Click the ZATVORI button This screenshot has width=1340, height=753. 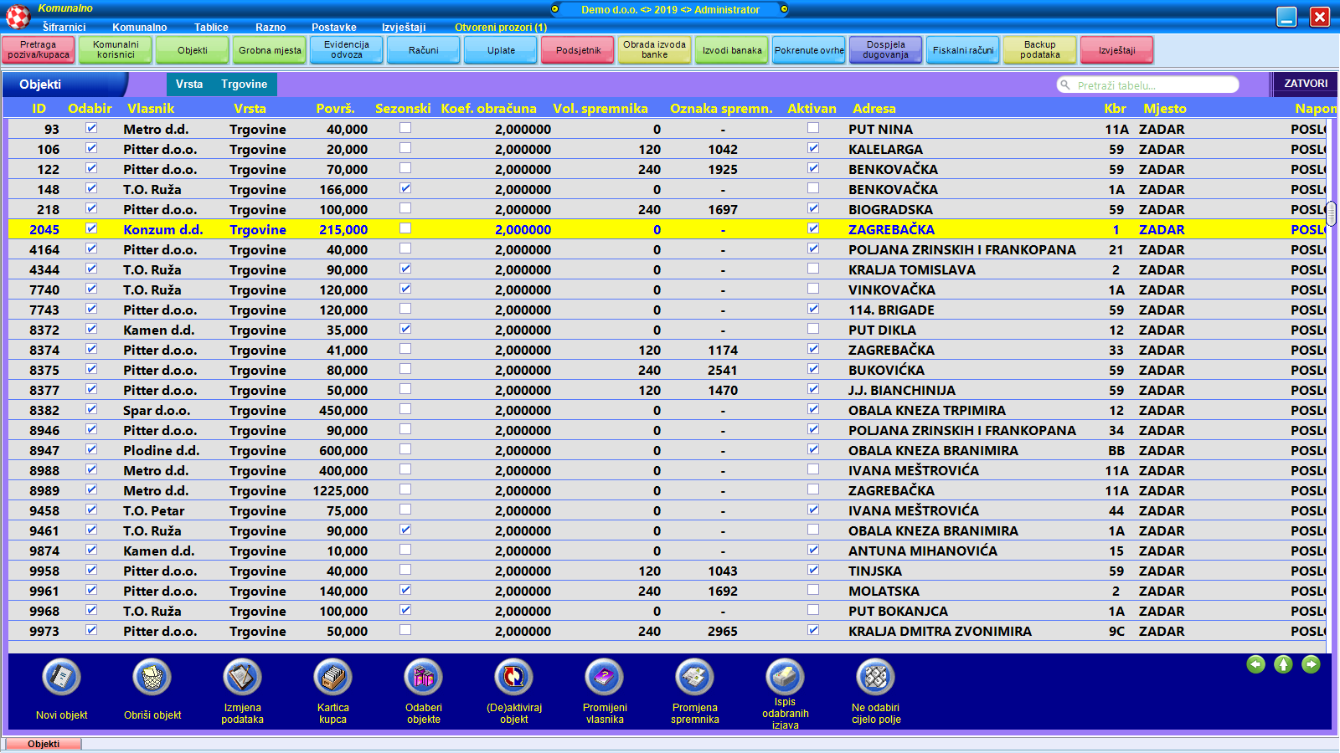pos(1305,84)
